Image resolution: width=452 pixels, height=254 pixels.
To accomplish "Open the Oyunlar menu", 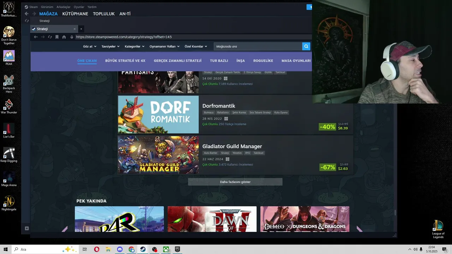I will pyautogui.click(x=79, y=7).
